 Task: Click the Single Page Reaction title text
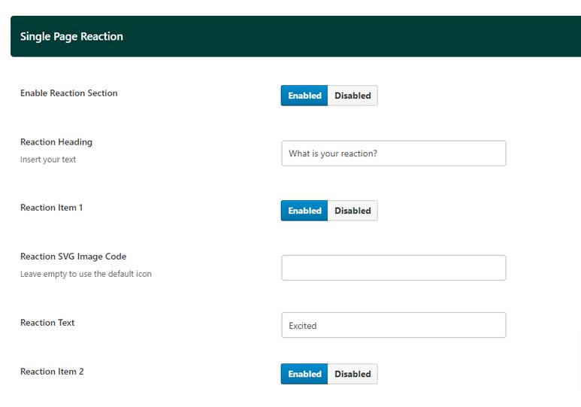[x=71, y=36]
